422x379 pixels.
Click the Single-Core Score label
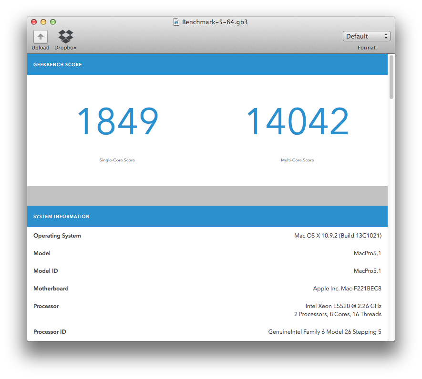pos(117,160)
